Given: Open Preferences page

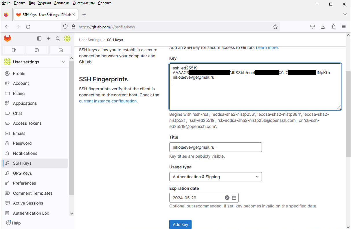Looking at the screenshot, I should click(x=35, y=183).
